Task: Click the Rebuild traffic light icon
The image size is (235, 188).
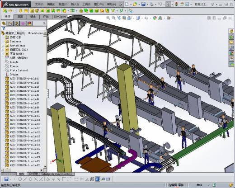Action: click(176, 4)
